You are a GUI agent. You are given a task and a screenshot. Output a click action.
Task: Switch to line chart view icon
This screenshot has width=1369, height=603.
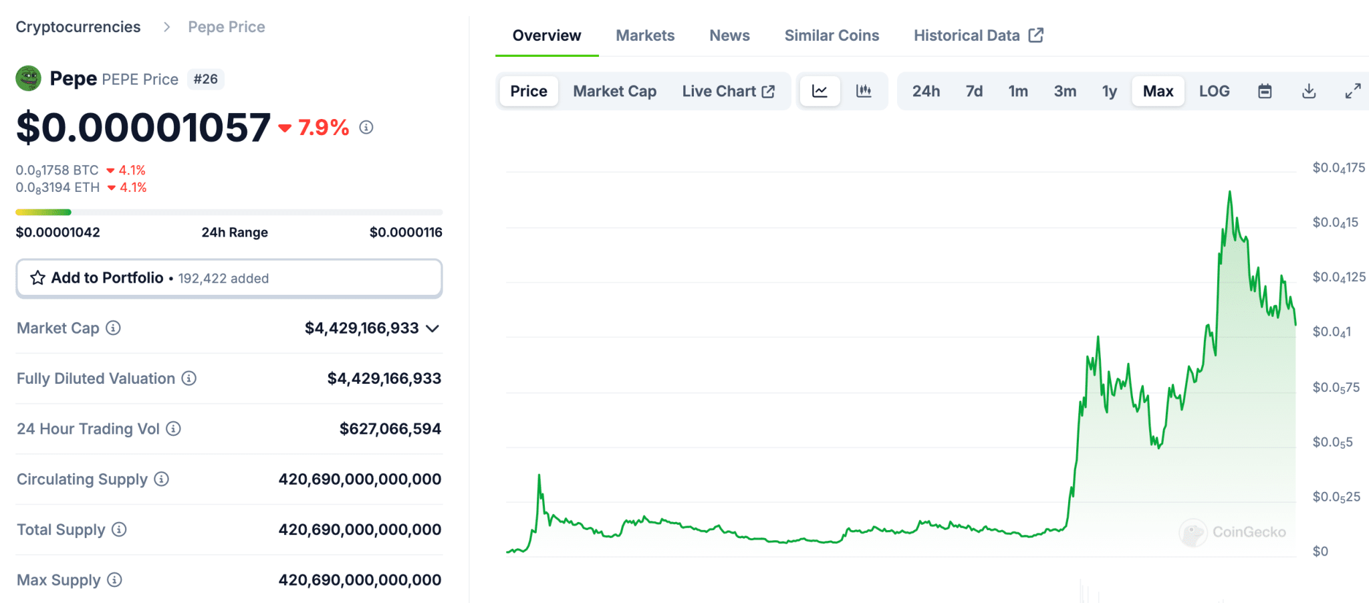click(x=820, y=91)
